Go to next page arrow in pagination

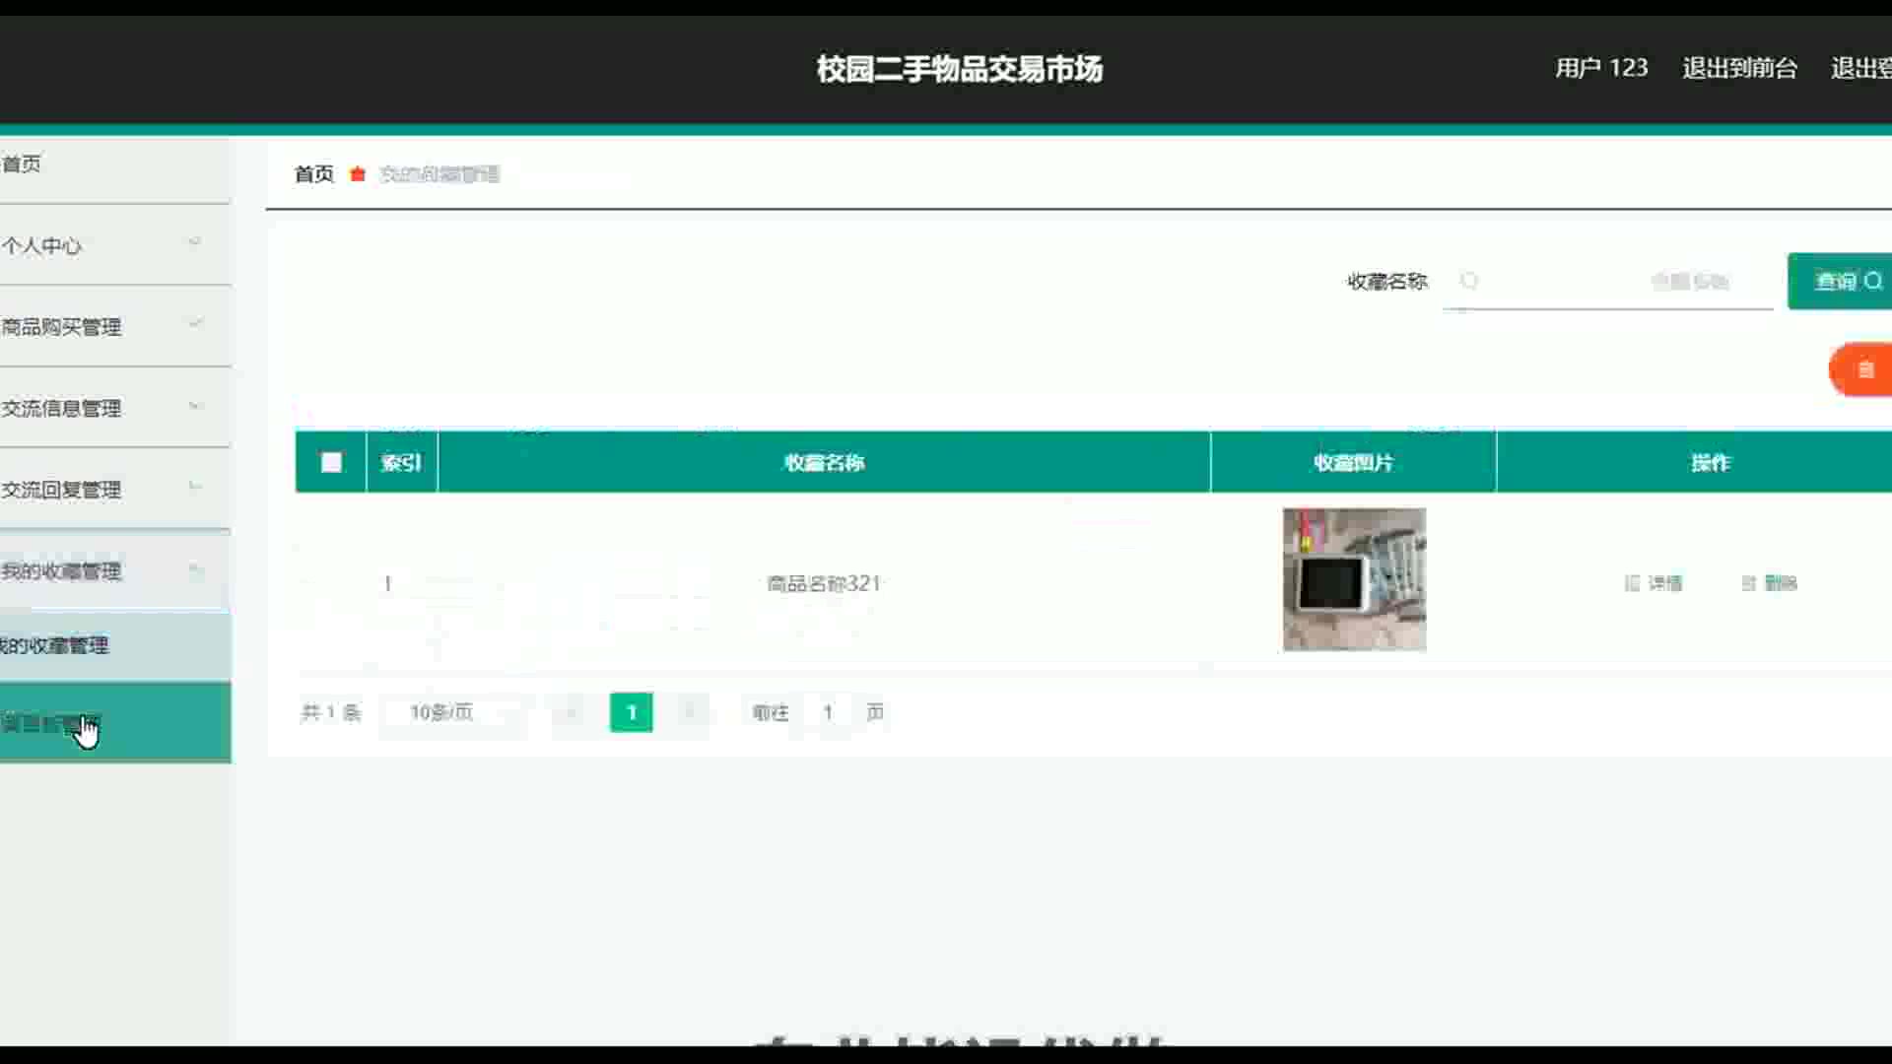pos(690,712)
